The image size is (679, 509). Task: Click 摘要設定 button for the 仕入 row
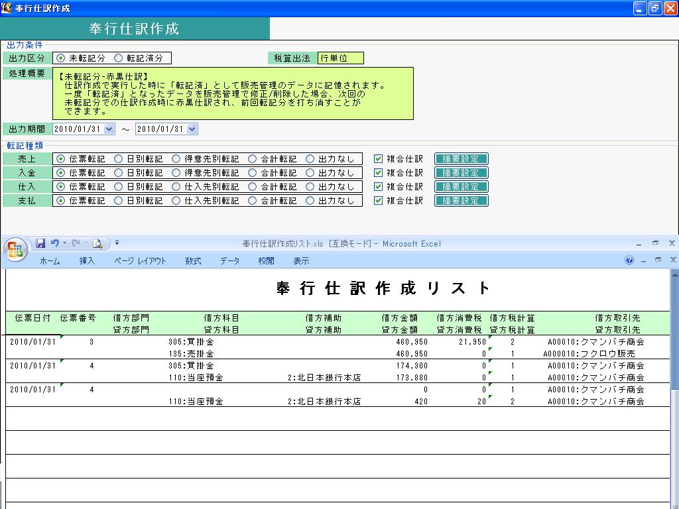click(x=462, y=186)
